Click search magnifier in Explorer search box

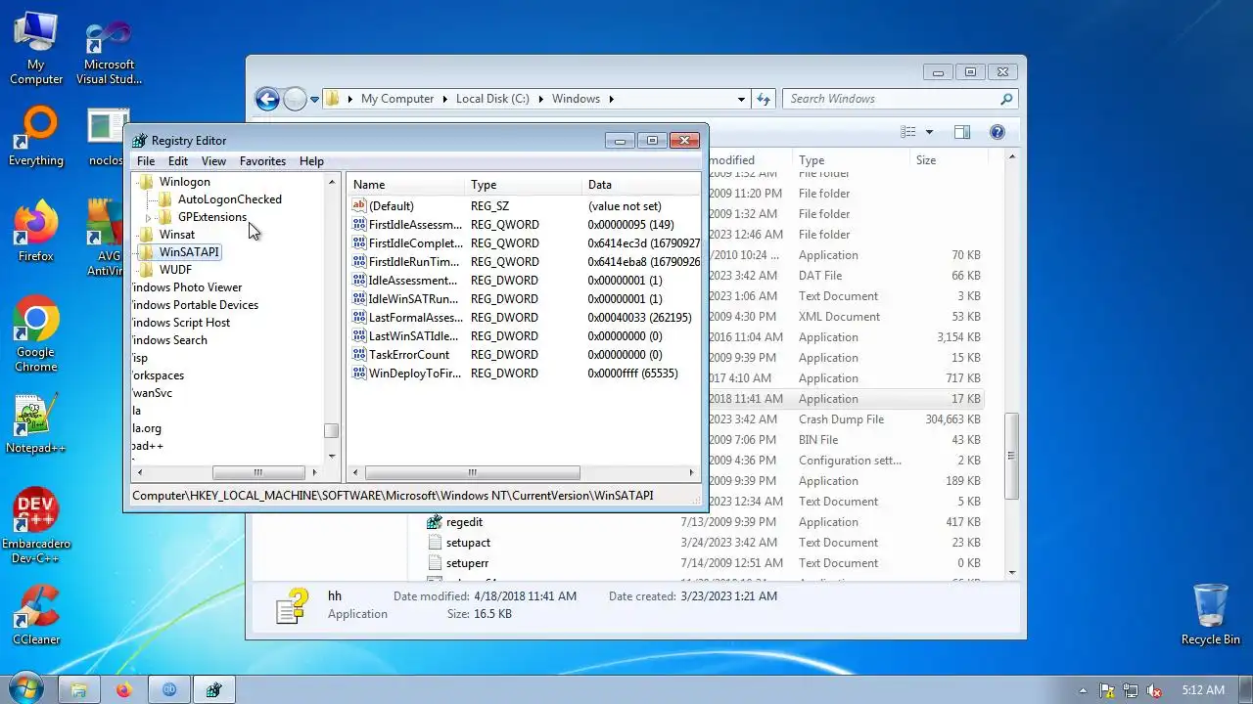pos(1005,99)
